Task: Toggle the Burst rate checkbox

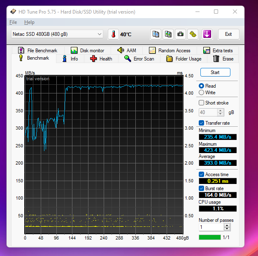Action: pos(201,189)
